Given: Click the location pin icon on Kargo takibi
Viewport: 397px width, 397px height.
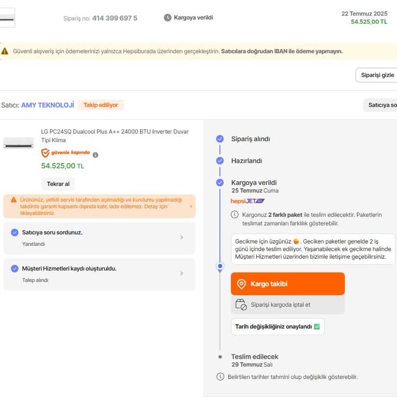Looking at the screenshot, I should (x=241, y=284).
